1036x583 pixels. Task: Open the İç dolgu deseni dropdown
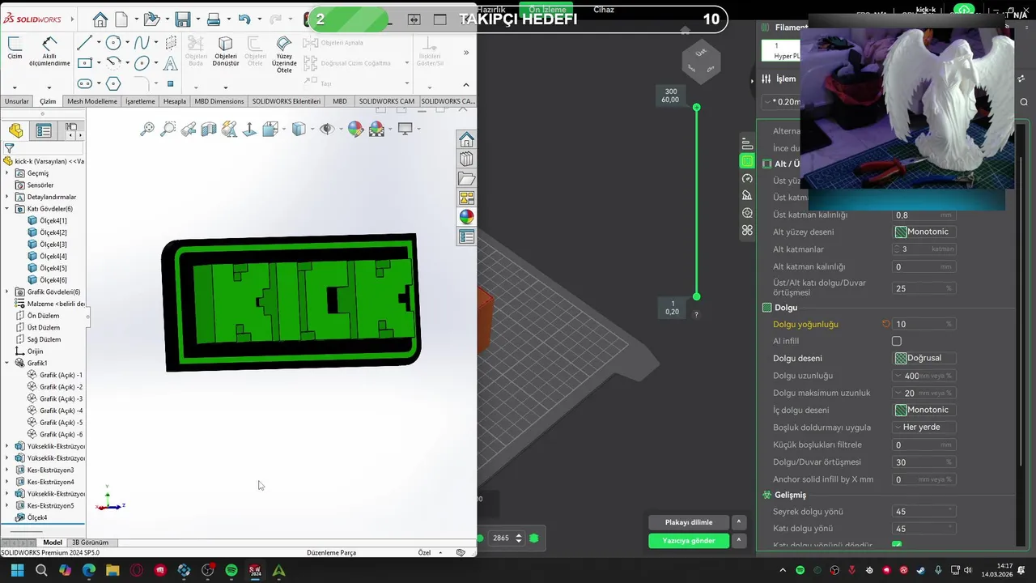pyautogui.click(x=924, y=410)
